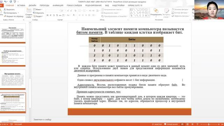Pick font color A button

(x=73, y=15)
